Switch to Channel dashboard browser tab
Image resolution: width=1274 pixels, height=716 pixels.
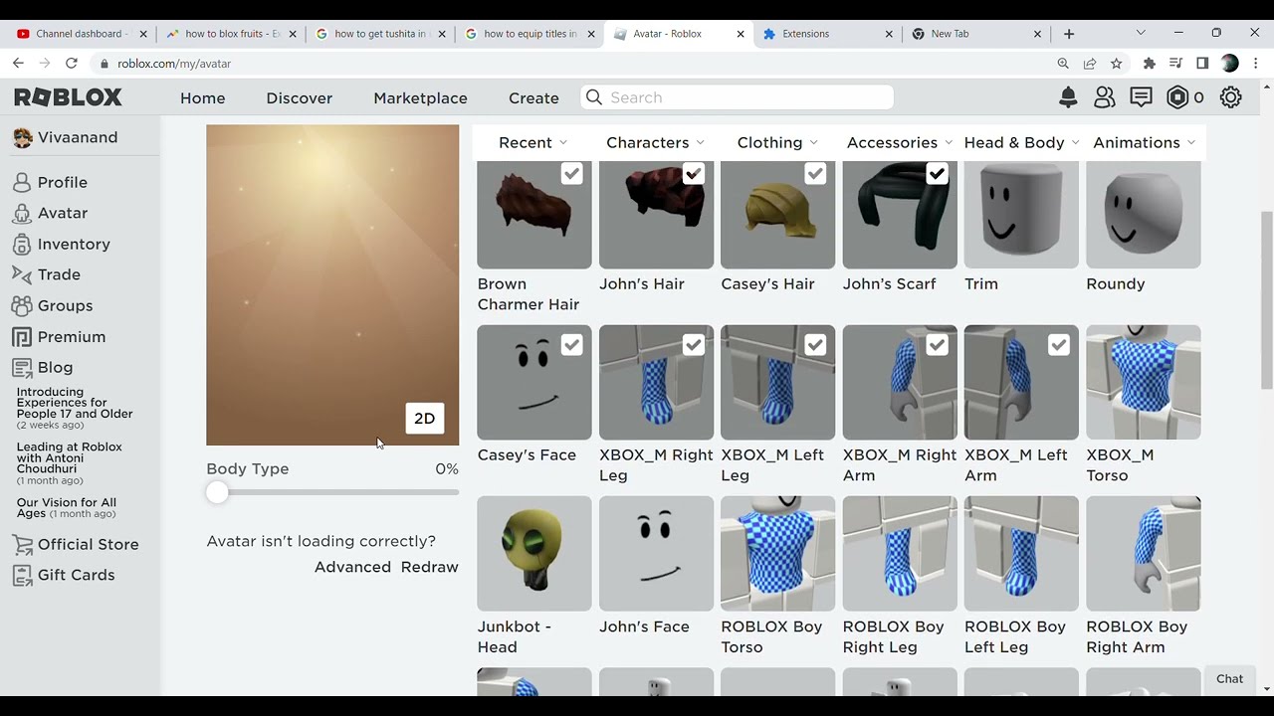(x=82, y=34)
